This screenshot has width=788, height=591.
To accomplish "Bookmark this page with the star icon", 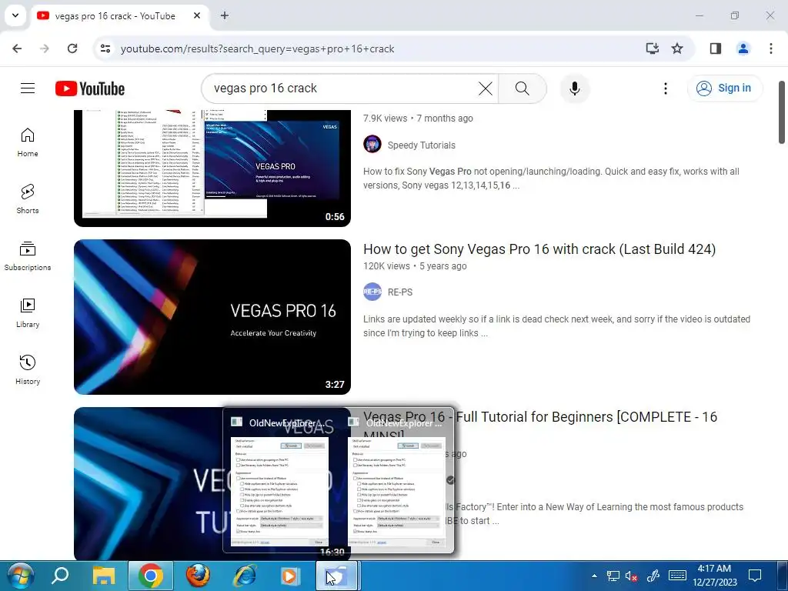I will 677,48.
